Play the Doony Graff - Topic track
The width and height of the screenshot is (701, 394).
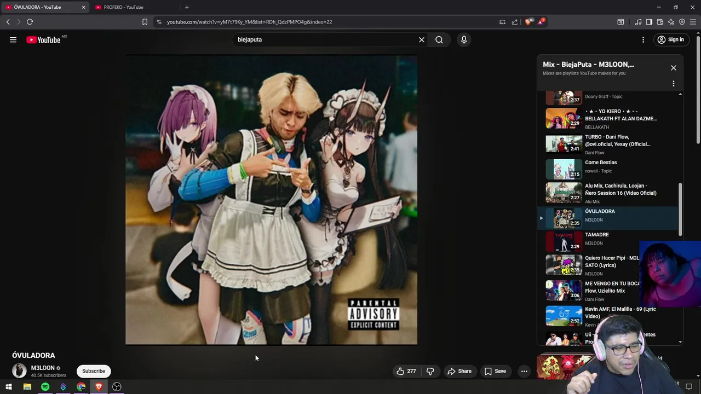609,97
